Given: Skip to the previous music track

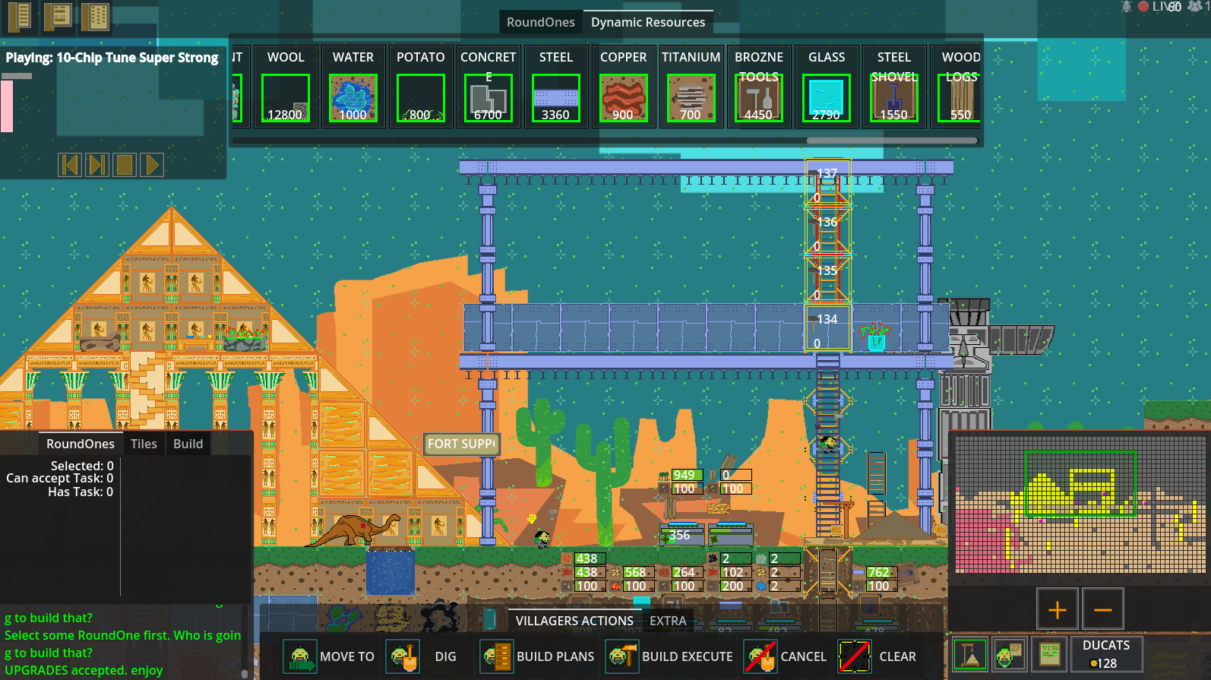Looking at the screenshot, I should point(70,165).
